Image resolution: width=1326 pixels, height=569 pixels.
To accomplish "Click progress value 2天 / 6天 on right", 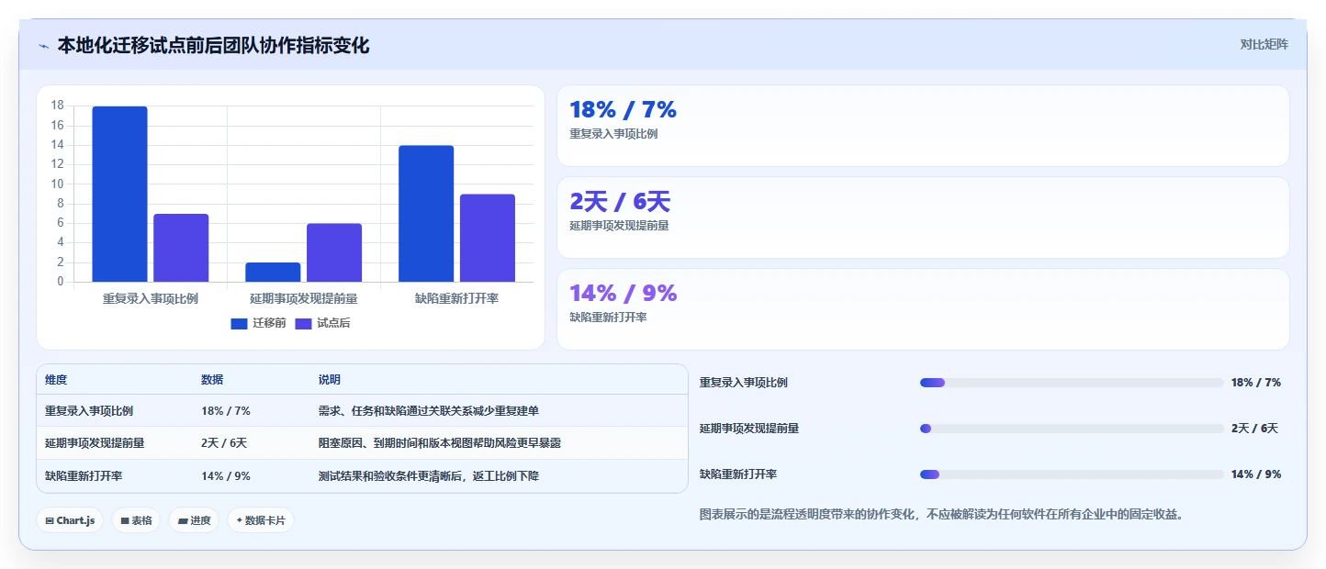I will click(1254, 429).
